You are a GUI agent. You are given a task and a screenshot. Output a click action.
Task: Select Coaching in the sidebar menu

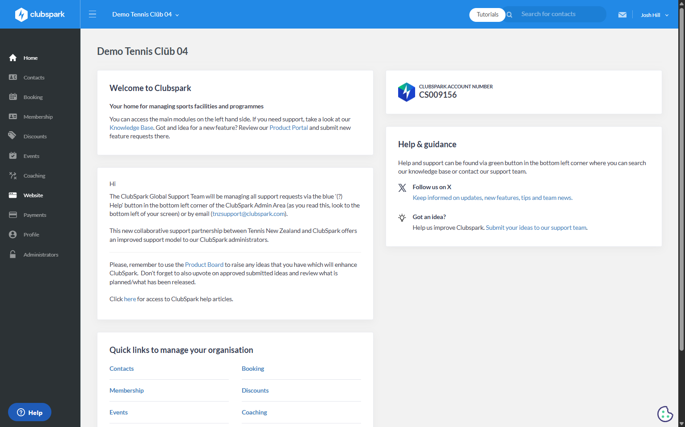click(x=34, y=176)
